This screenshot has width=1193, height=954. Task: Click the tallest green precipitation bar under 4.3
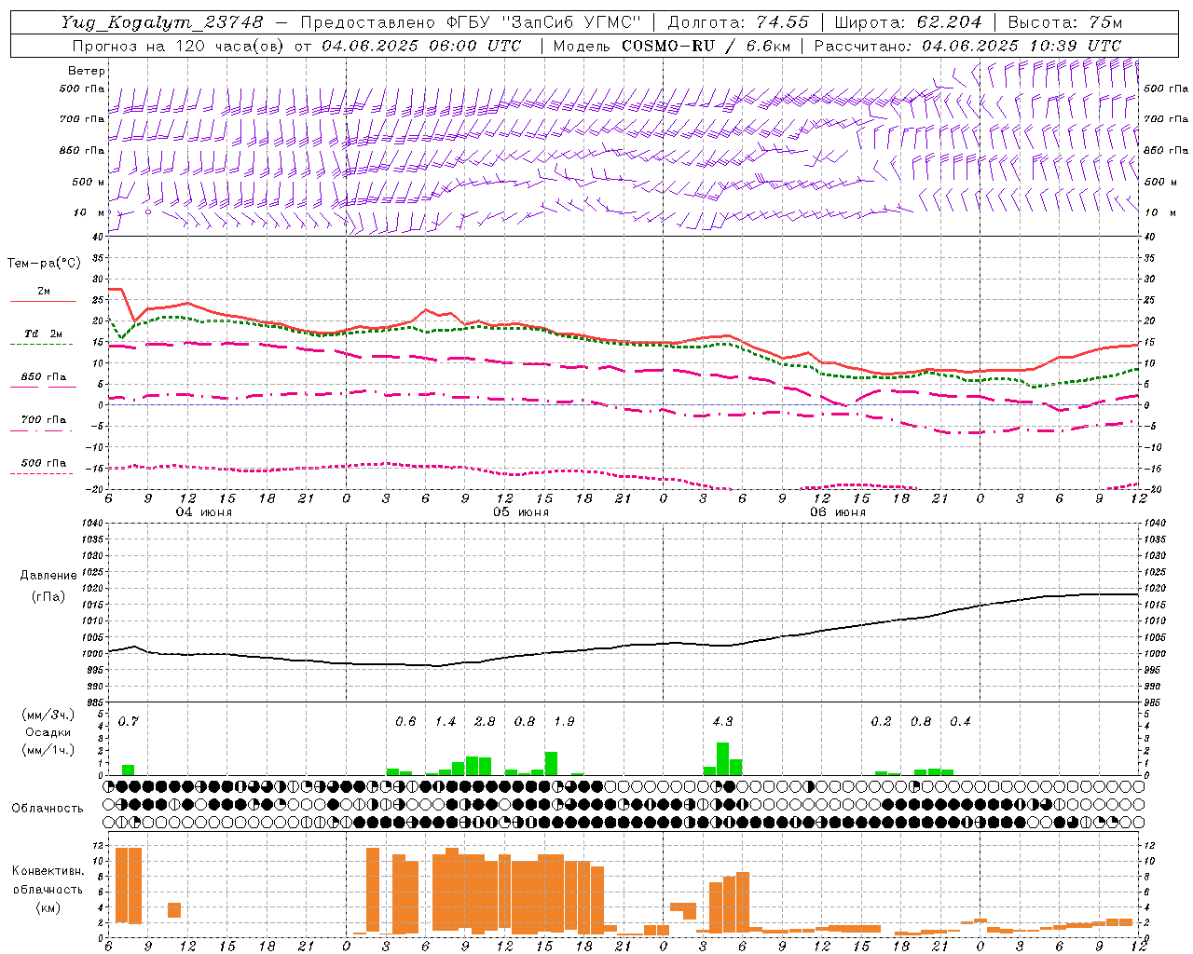point(722,758)
